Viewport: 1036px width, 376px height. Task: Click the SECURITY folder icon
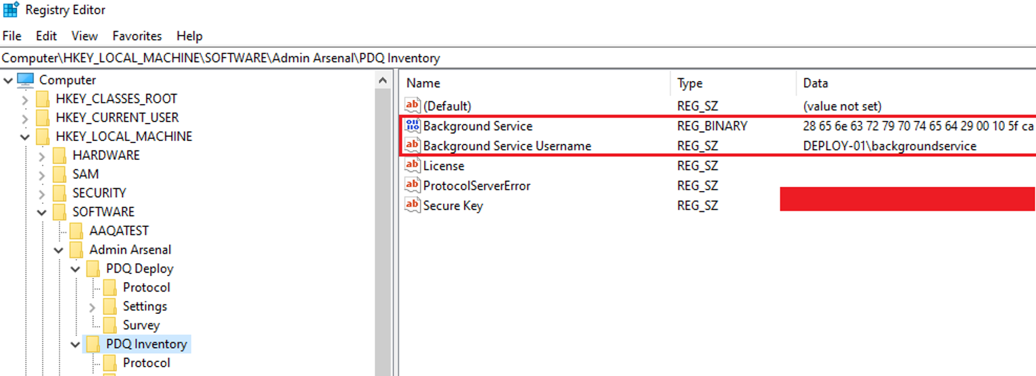point(60,193)
